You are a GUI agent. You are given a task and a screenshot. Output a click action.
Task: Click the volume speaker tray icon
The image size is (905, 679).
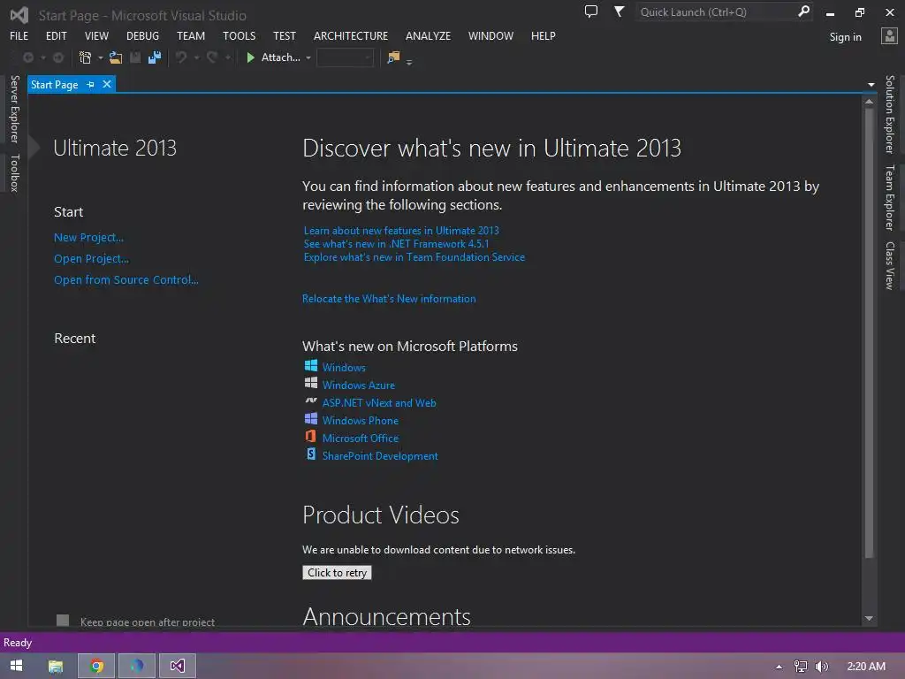tap(821, 667)
